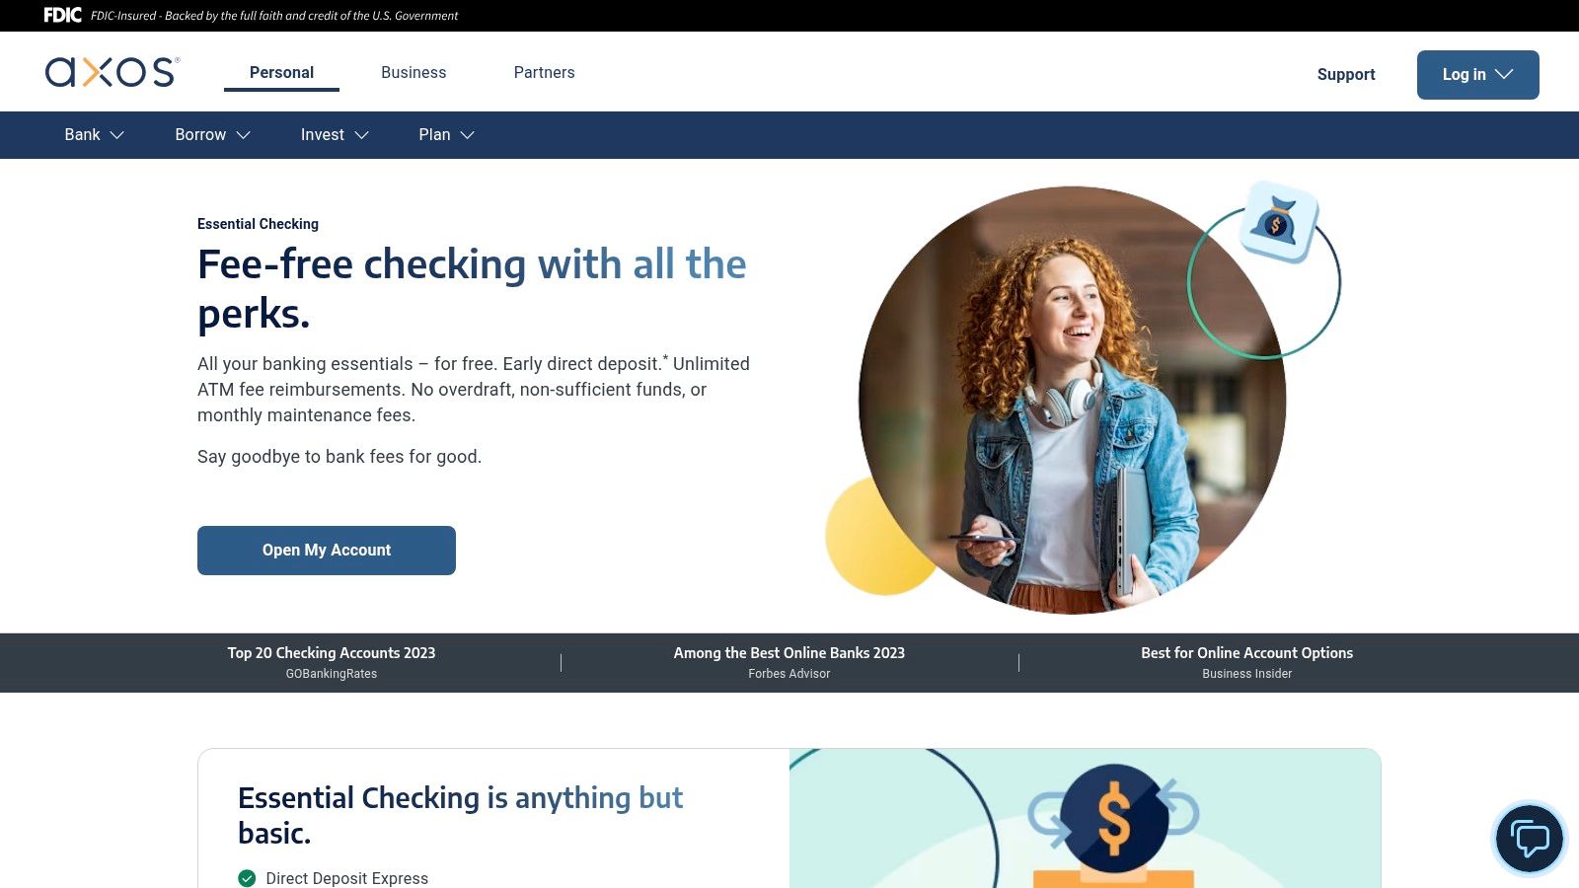1579x888 pixels.
Task: Click the Axos logo
Action: (113, 72)
